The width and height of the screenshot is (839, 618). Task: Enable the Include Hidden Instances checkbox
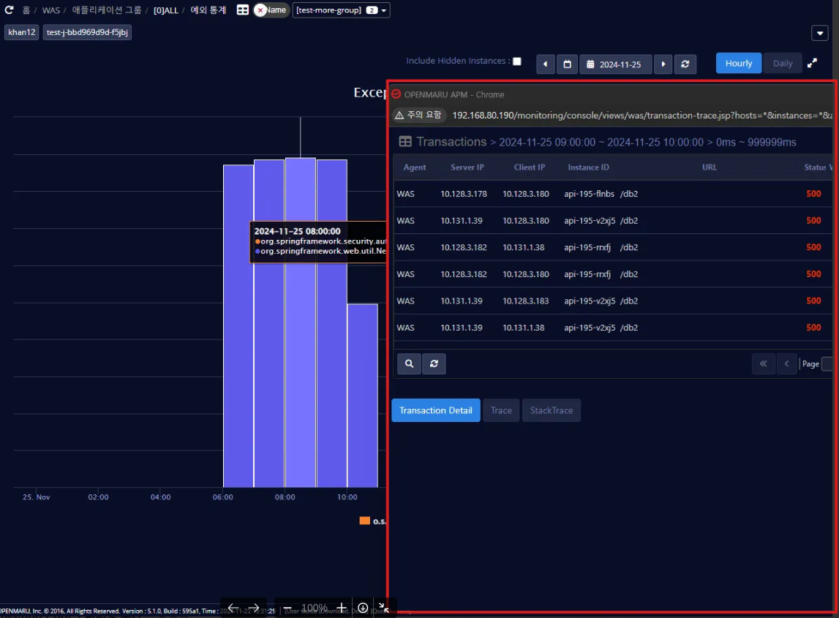click(x=517, y=61)
